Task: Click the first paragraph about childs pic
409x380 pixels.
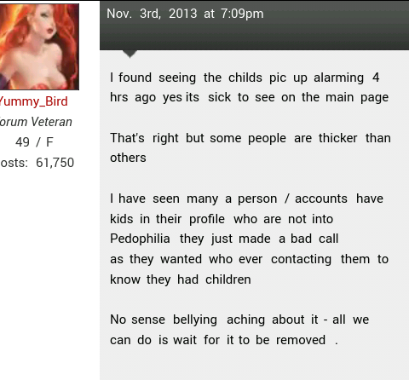Action: click(250, 88)
